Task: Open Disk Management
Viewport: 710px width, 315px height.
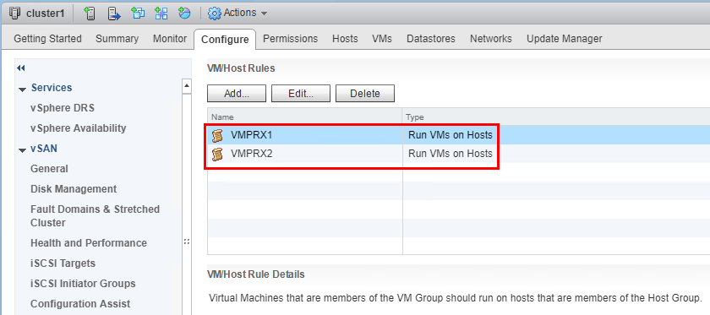Action: pyautogui.click(x=74, y=189)
